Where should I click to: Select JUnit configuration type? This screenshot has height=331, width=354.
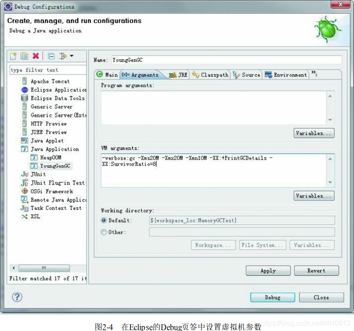pyautogui.click(x=38, y=174)
